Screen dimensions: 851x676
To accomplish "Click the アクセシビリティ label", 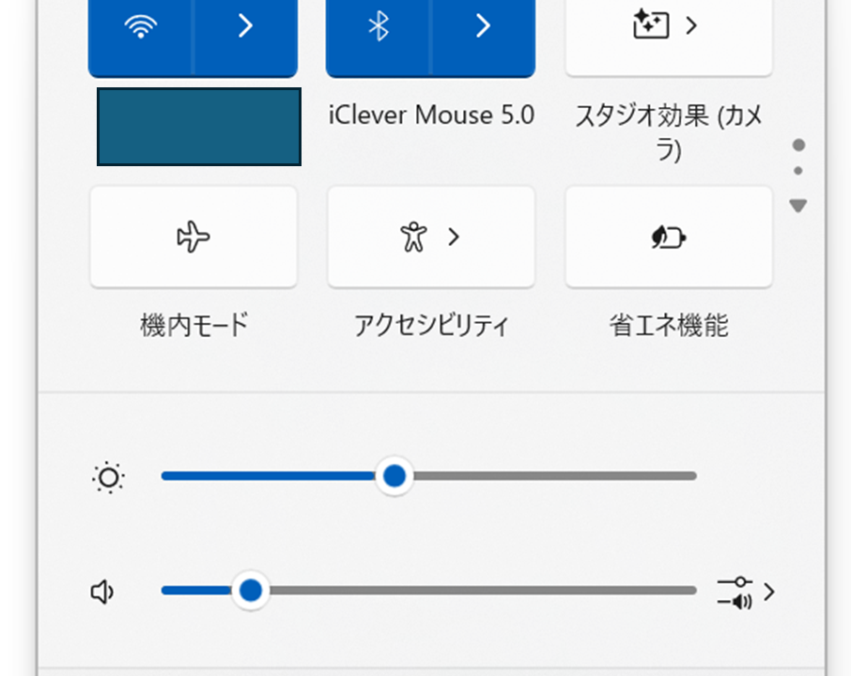I will pos(431,326).
